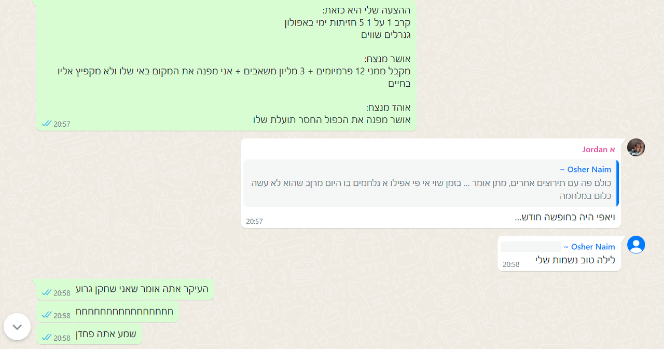Click the 20:57 timestamp on Jordan's reply
Image resolution: width=664 pixels, height=349 pixels.
pyautogui.click(x=254, y=221)
